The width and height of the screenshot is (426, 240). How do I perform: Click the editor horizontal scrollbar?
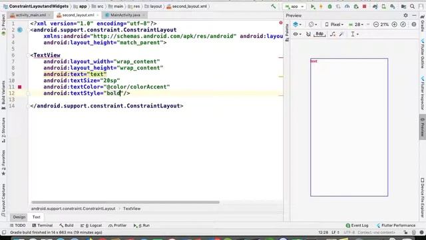(x=125, y=203)
